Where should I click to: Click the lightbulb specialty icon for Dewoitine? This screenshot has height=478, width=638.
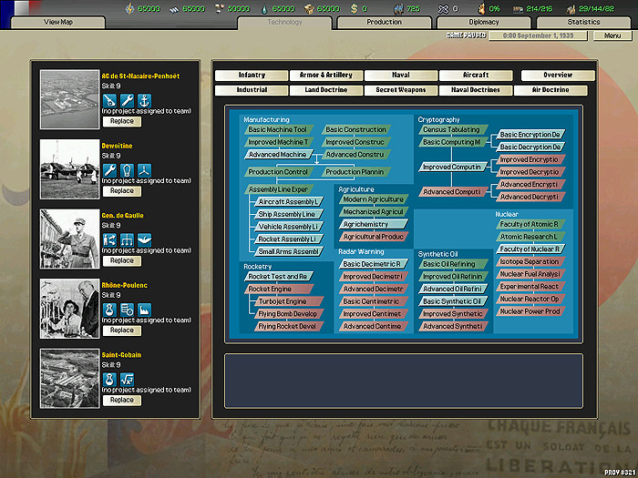click(127, 169)
